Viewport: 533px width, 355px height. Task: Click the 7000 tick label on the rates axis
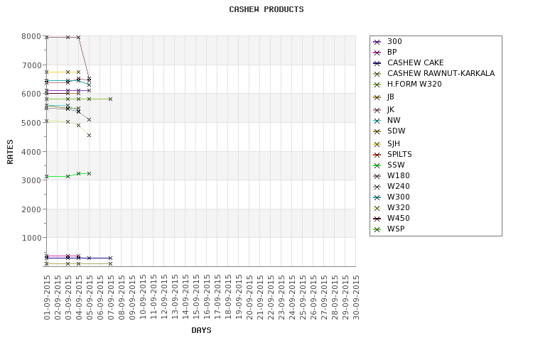pyautogui.click(x=31, y=65)
